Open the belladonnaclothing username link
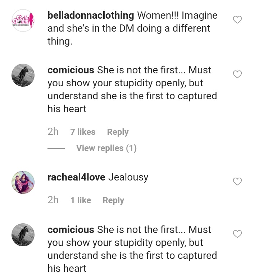Screen dimensions: 259x274 coord(91,15)
